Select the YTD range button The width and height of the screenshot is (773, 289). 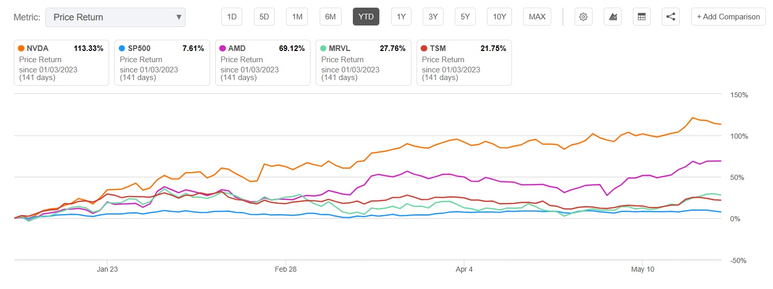[366, 17]
